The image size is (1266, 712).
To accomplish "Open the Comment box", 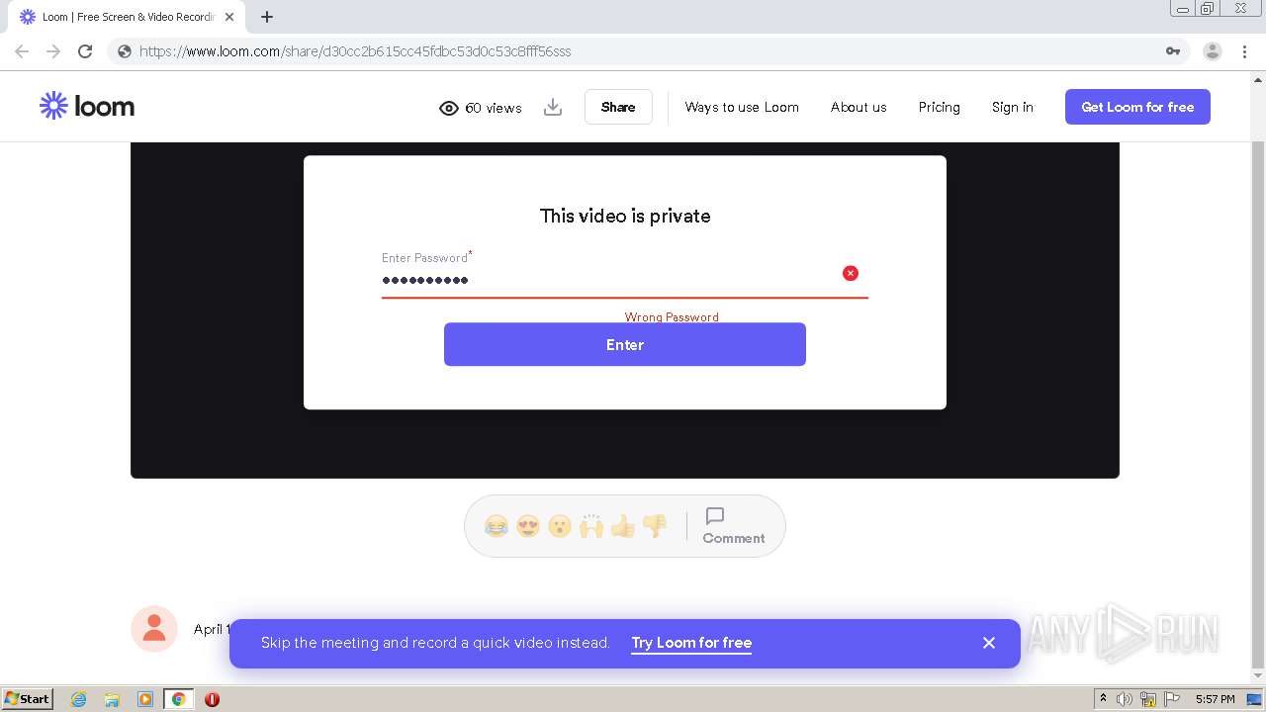I will coord(734,526).
